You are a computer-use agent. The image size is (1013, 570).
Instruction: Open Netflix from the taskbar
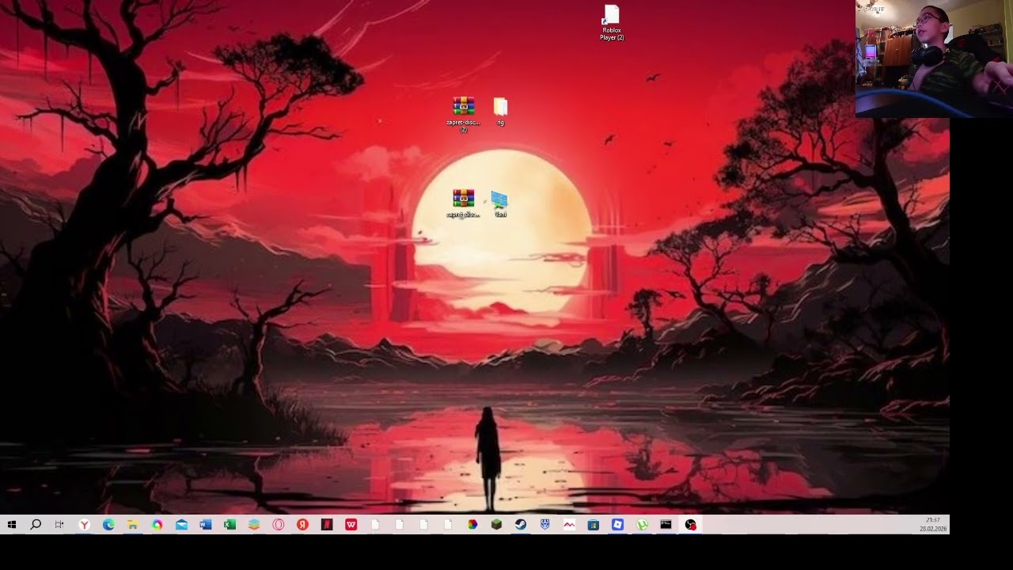[x=327, y=525]
